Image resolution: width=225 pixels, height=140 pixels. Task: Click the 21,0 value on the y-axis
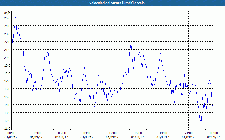7,50
